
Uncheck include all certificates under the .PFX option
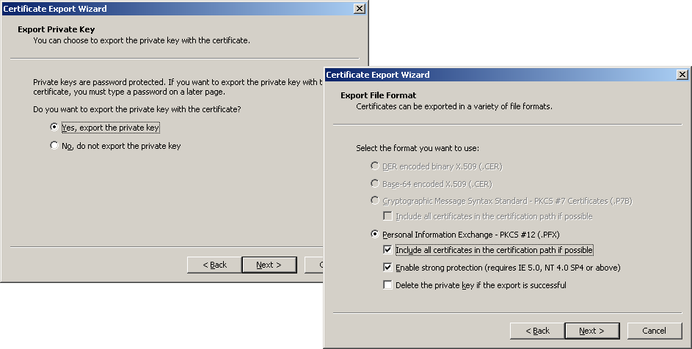click(x=387, y=250)
